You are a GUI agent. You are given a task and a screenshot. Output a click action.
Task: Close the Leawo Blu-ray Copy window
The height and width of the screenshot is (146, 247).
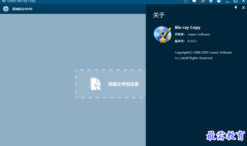point(243,1)
